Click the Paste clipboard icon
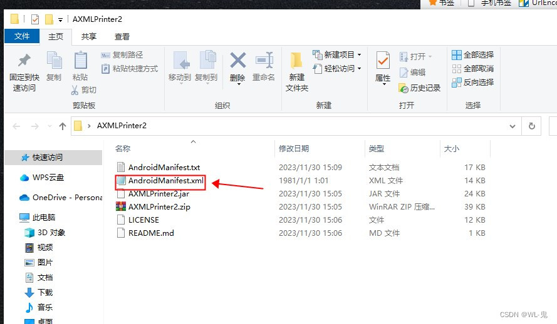 pos(80,60)
